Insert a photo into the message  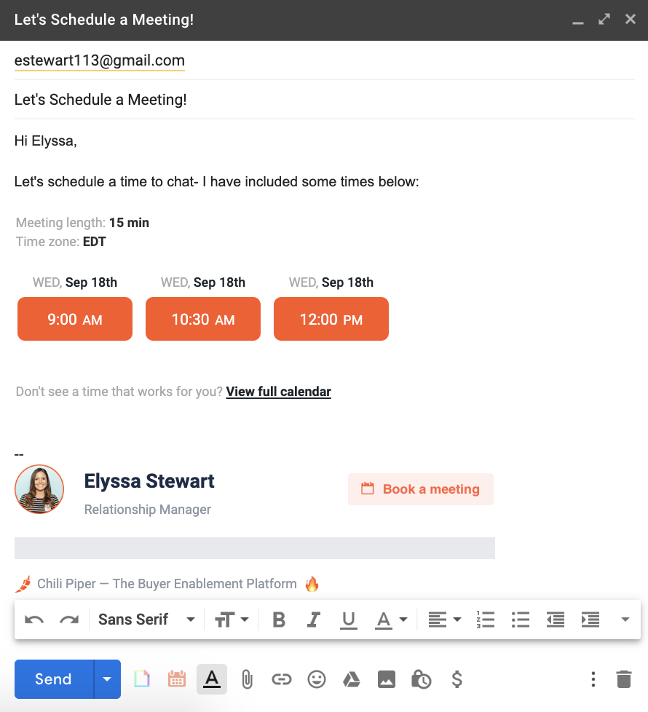387,679
